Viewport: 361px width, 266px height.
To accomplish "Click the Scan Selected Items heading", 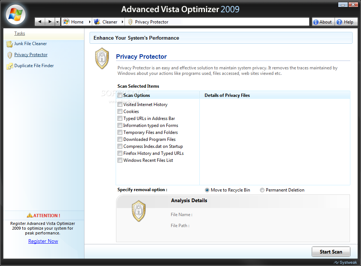I will tap(138, 86).
